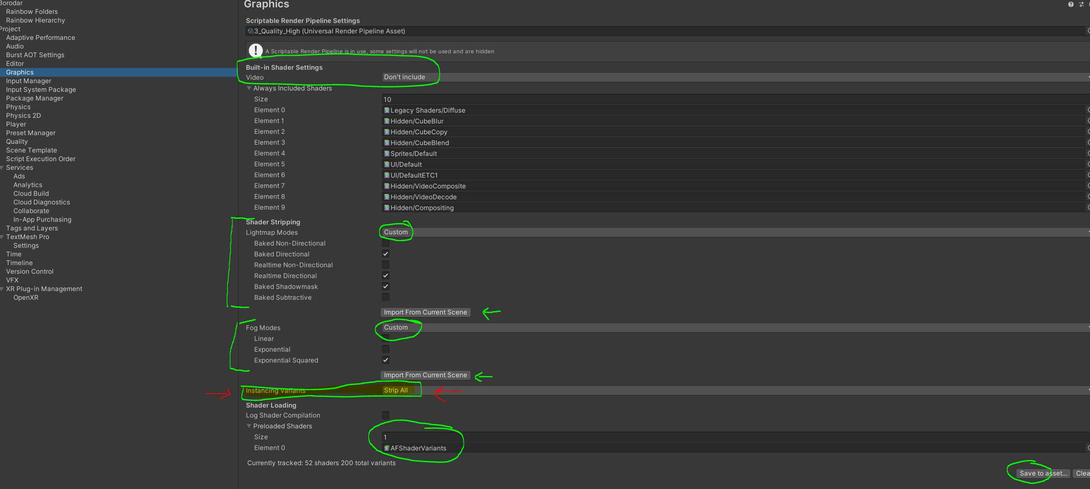Screen dimensions: 1090x489
Task: Click the pipeline warning exclamation icon
Action: click(256, 51)
